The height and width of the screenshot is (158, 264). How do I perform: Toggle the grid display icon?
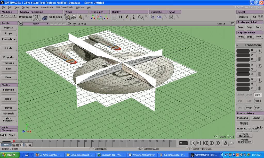point(114,17)
